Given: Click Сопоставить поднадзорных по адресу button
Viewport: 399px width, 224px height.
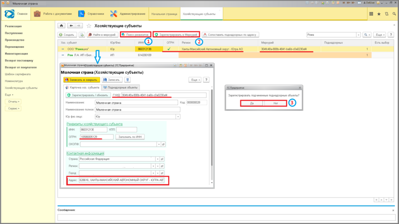Looking at the screenshot, I should (230, 34).
